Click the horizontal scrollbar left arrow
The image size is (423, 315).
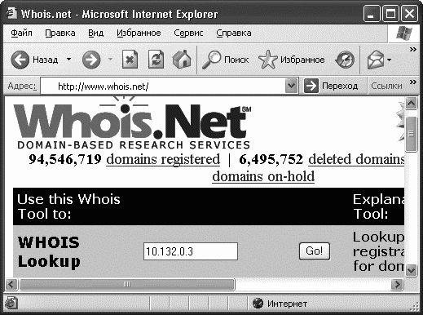pyautogui.click(x=11, y=284)
